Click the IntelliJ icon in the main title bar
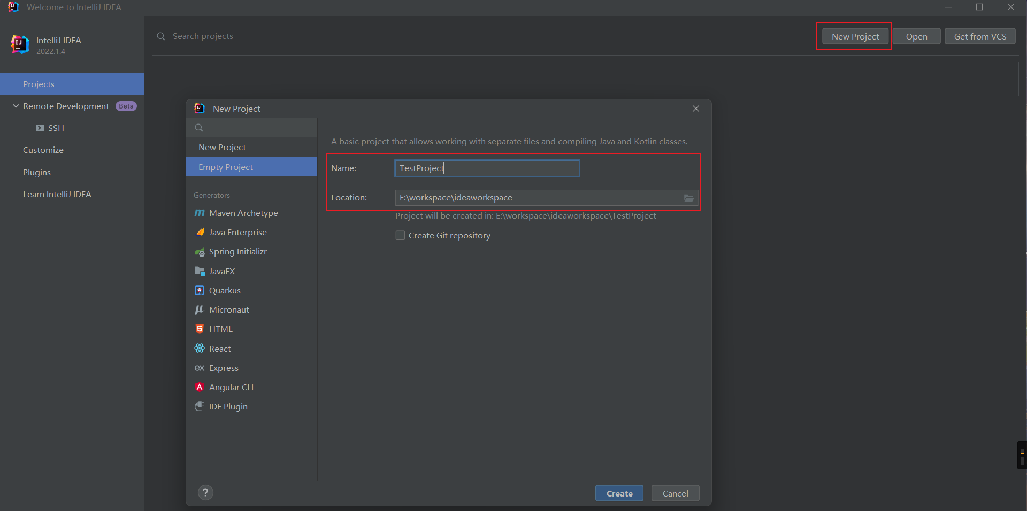 click(13, 7)
